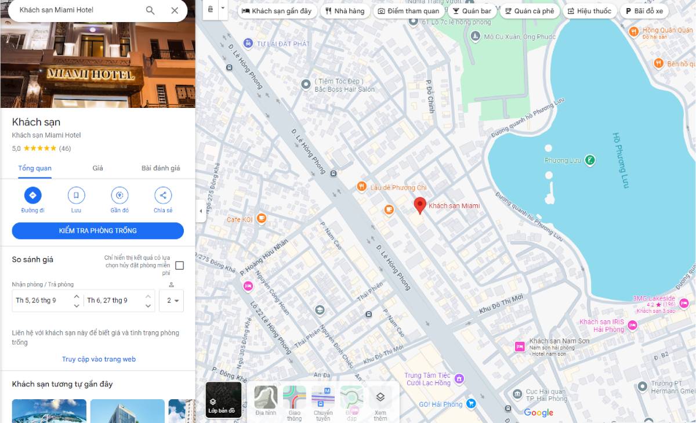This screenshot has height=423, width=696.
Task: Click the pink hotel marker near P. Hoàng Hữu Nhân
Action: [248, 286]
